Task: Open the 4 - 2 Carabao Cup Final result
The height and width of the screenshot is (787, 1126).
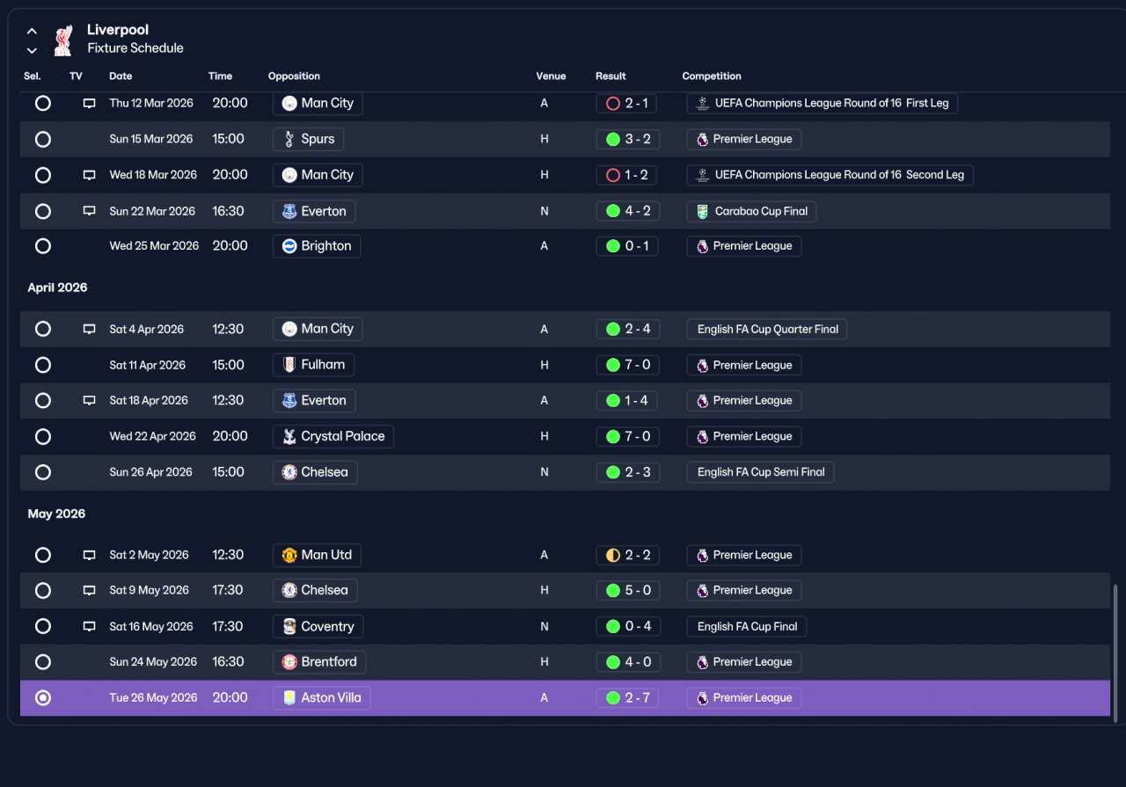Action: 626,211
